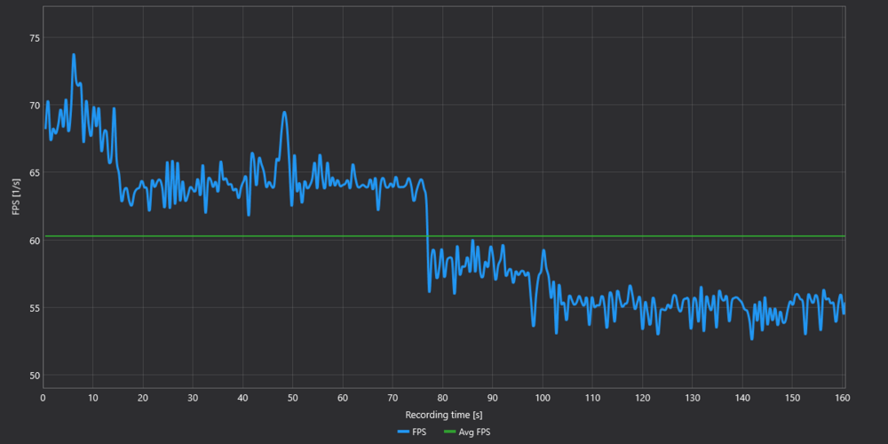Screen dimensions: 888x444
Task: Click the blue FPS legend color marker
Action: pos(403,432)
